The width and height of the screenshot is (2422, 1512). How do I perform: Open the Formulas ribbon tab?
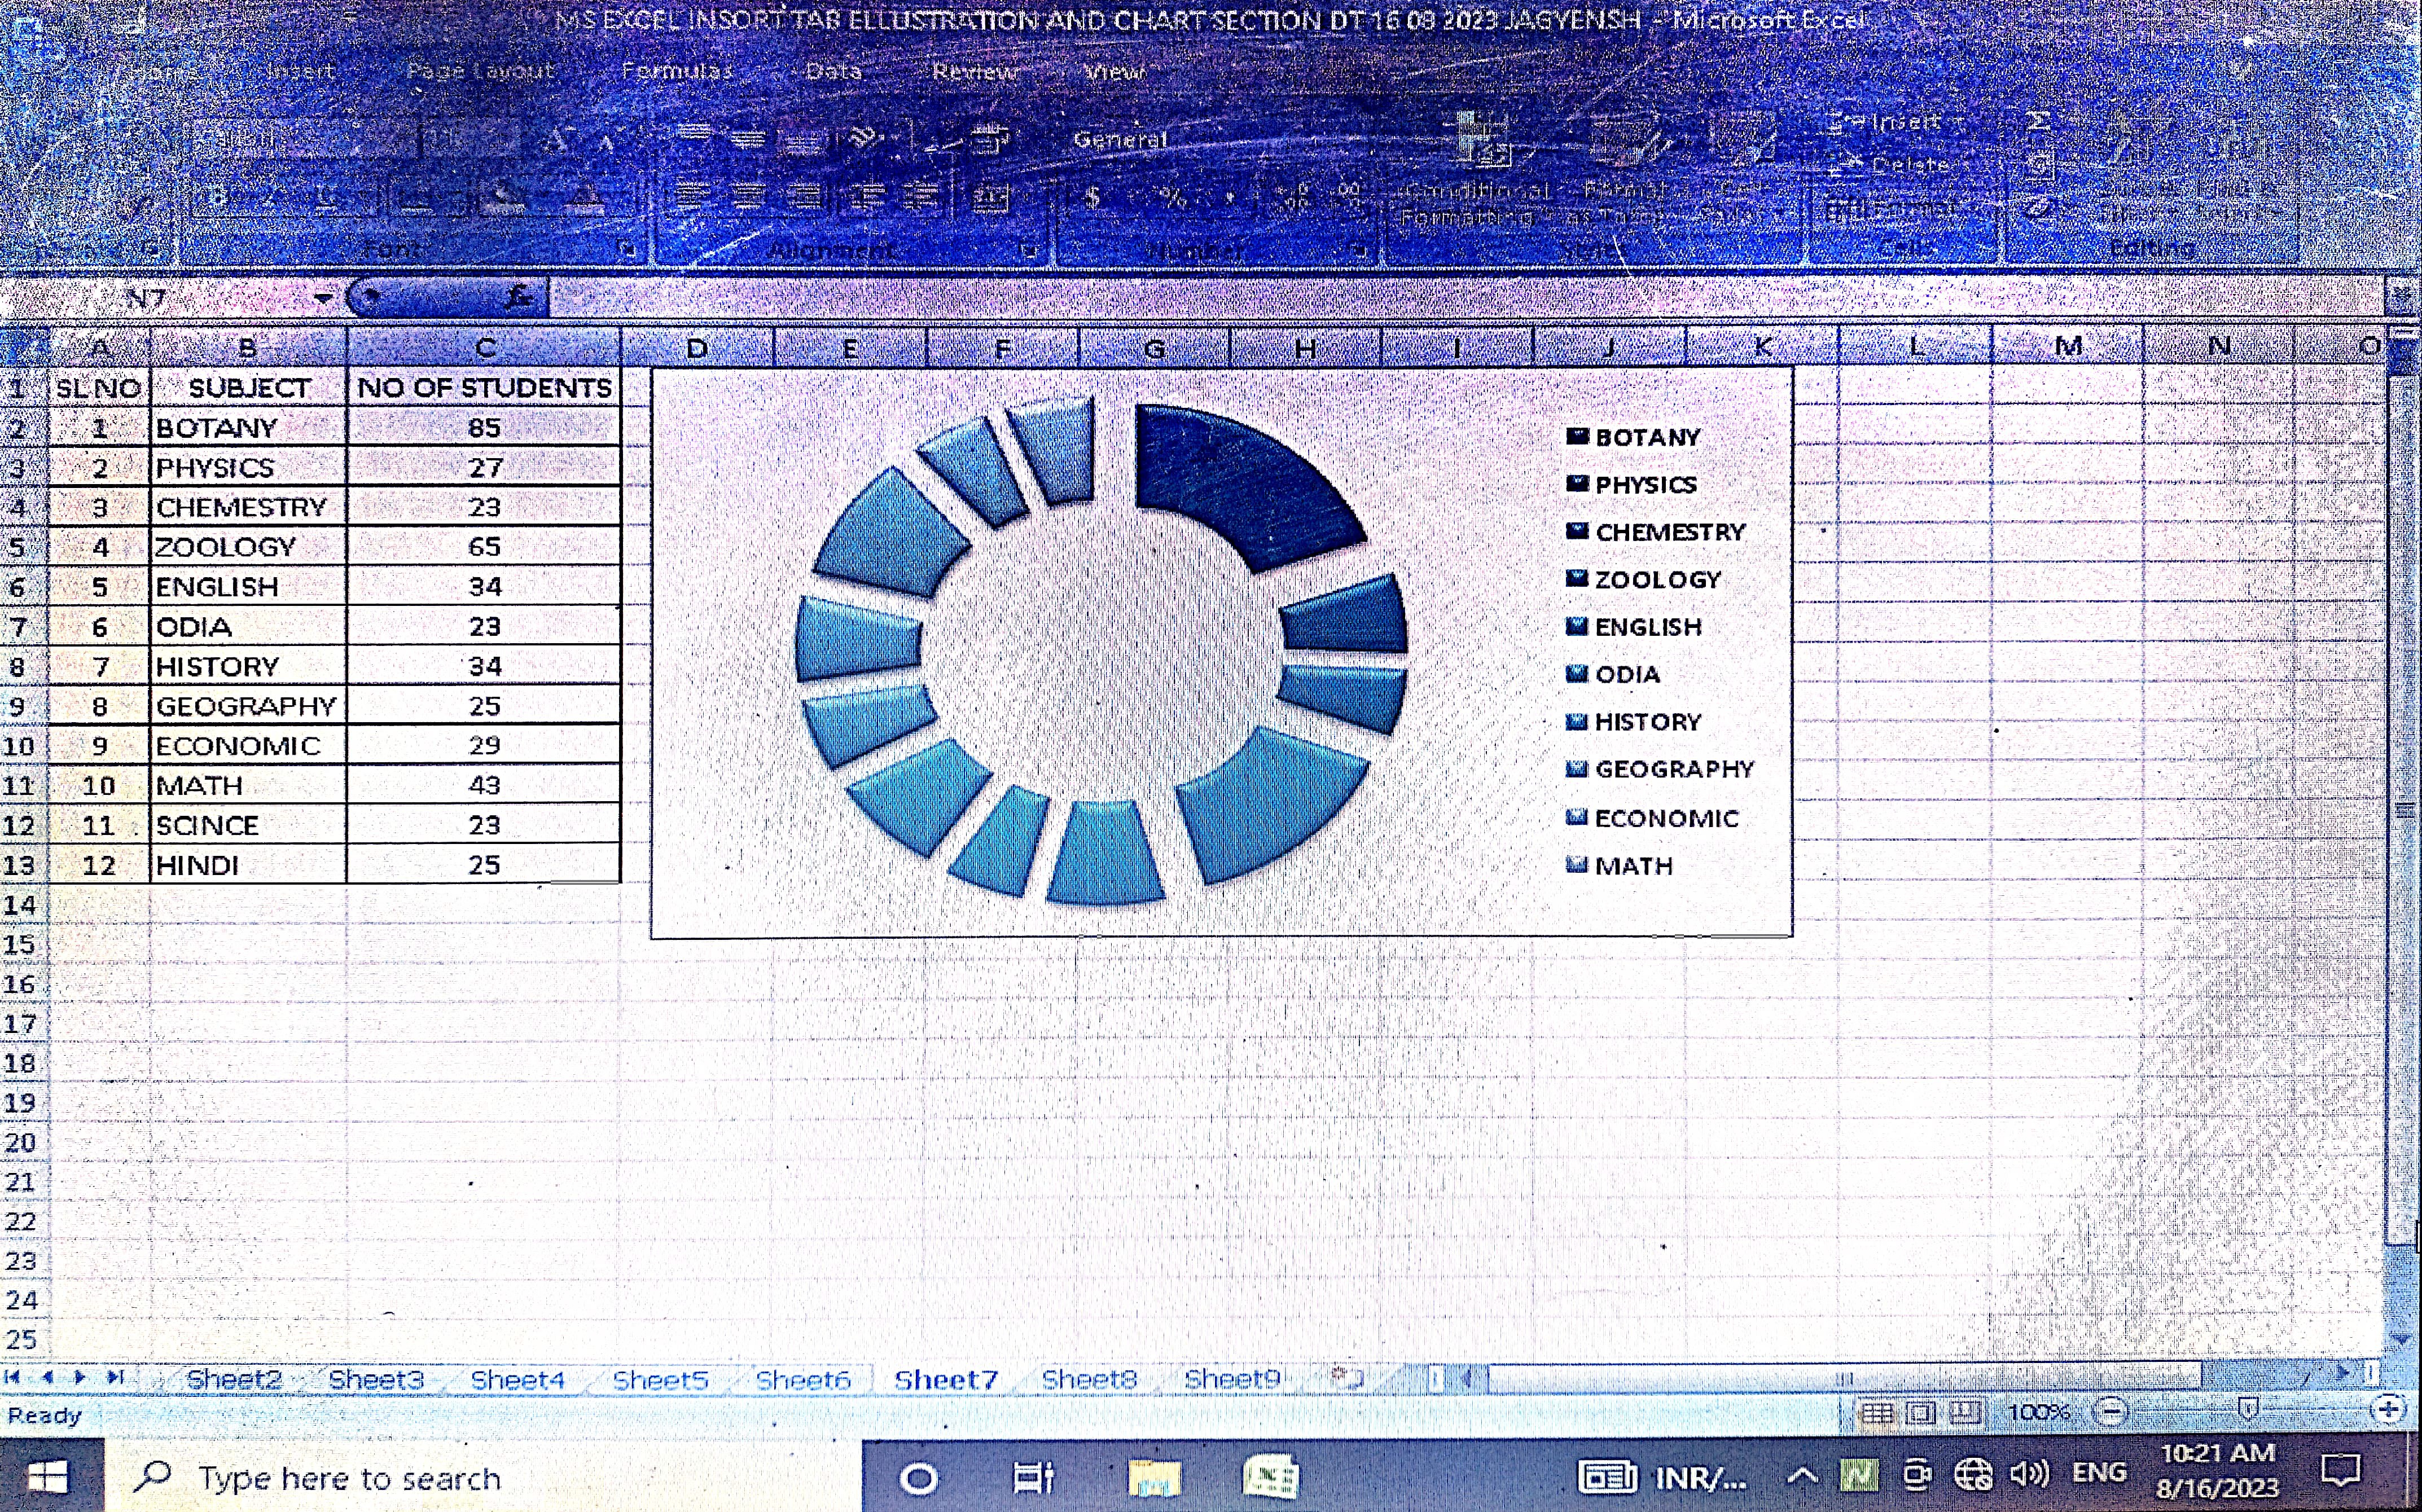point(677,71)
